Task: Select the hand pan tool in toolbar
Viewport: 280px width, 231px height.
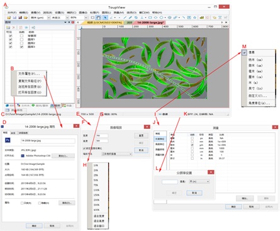Action: pos(98,18)
